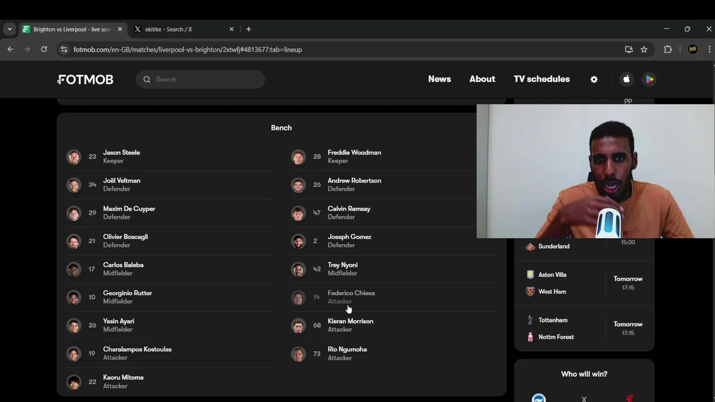Click Freddie Woodman's player photo
715x402 pixels.
click(x=298, y=157)
